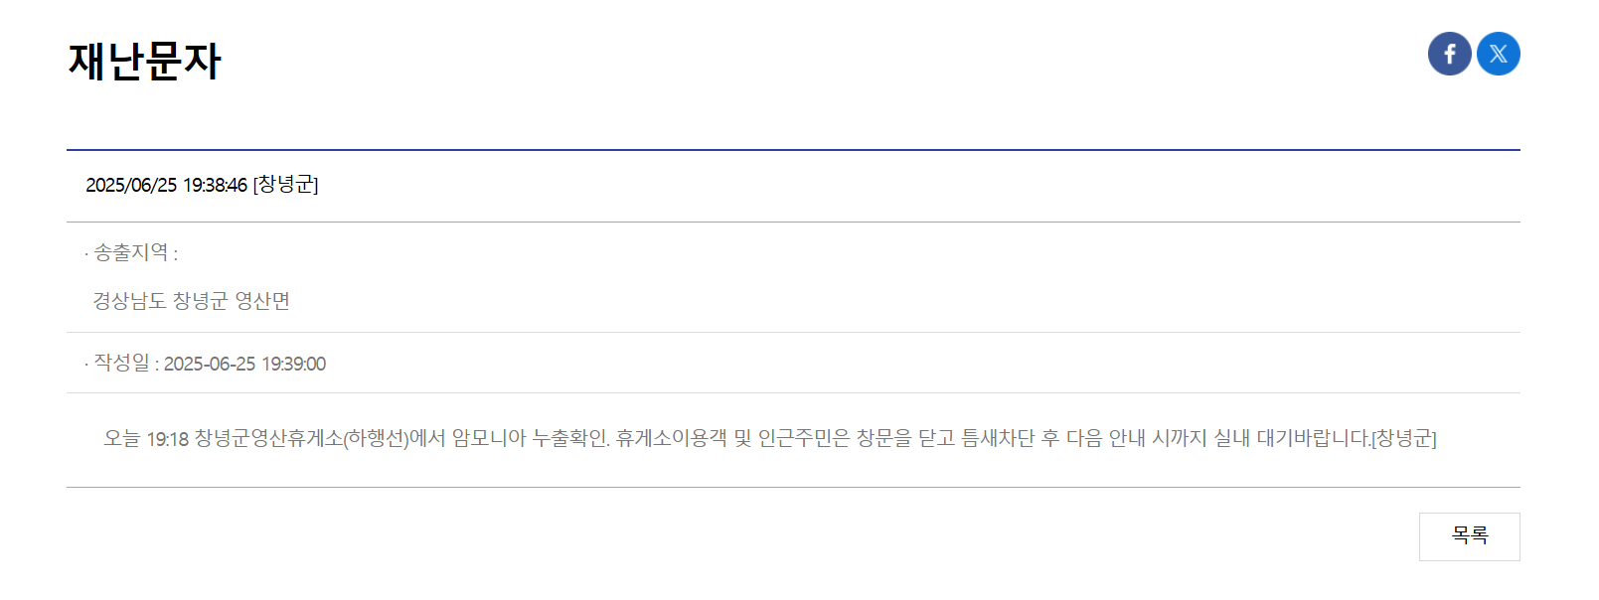Share this alert on X

(x=1498, y=54)
